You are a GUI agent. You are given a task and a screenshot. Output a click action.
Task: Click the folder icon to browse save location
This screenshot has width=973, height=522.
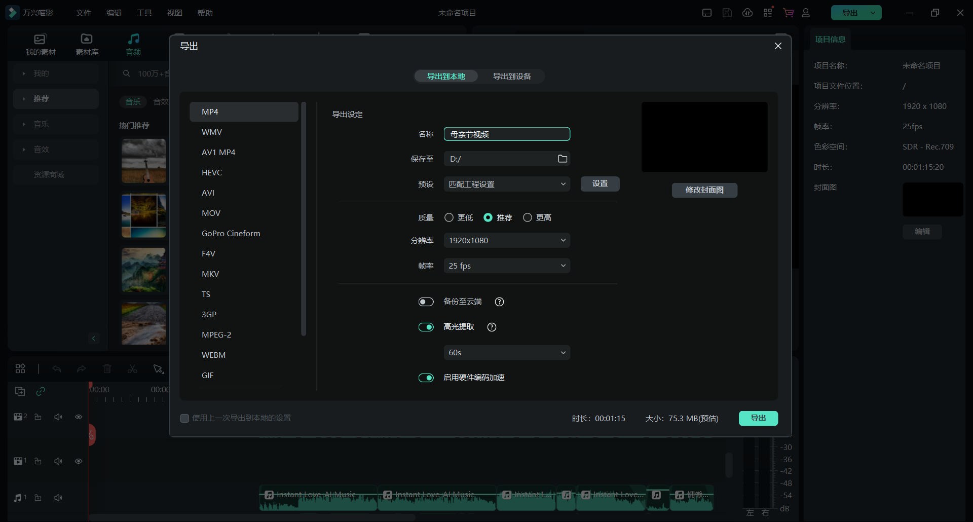562,159
